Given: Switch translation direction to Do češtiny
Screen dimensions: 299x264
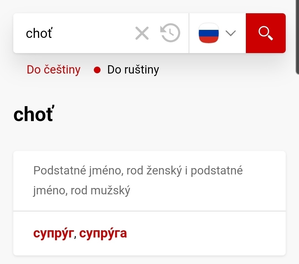Looking at the screenshot, I should coord(53,69).
